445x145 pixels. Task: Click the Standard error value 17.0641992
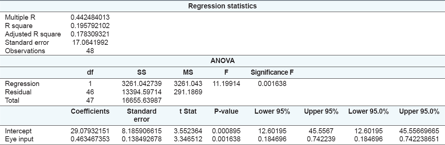[x=90, y=43]
